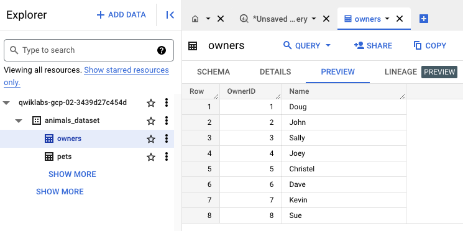Star the owners table
This screenshot has width=463, height=231.
coord(151,139)
